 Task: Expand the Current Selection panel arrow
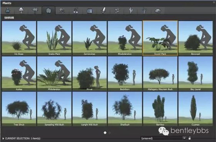[x=3, y=138]
